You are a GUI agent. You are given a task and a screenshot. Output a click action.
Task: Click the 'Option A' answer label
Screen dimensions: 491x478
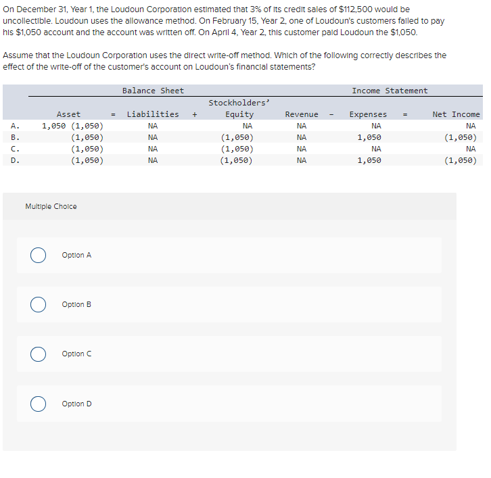(76, 255)
